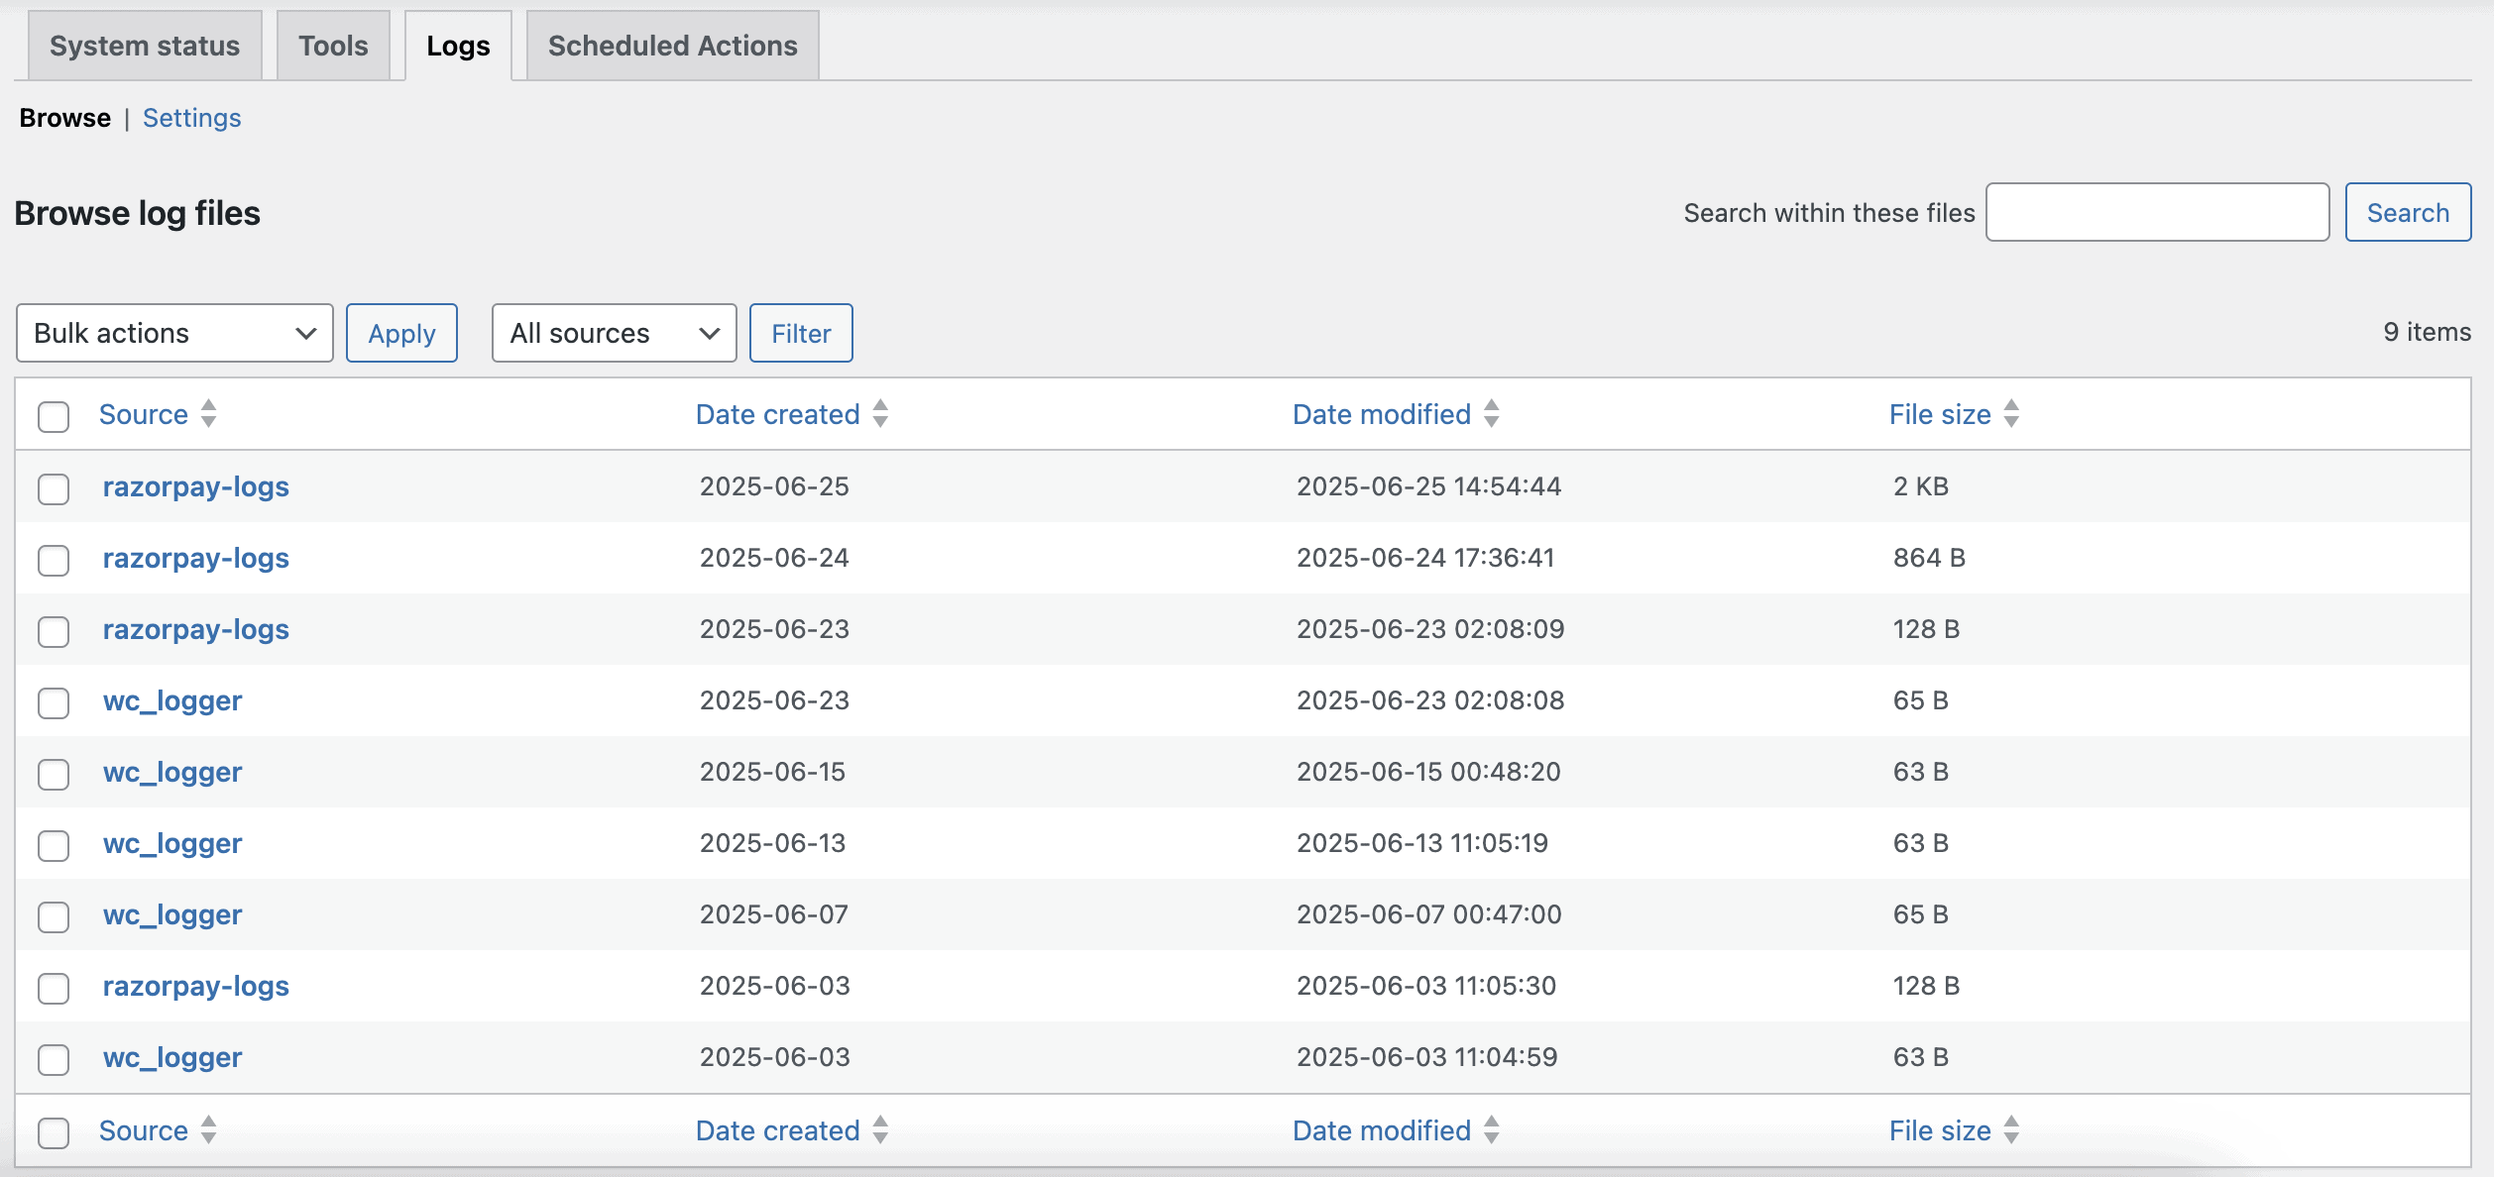Check the razorpay-logs 2025-06-24 row checkbox
The image size is (2494, 1177).
[x=54, y=560]
